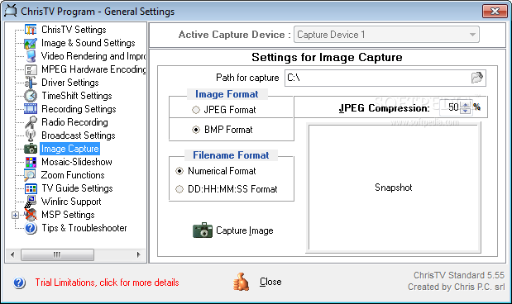The width and height of the screenshot is (512, 304).
Task: Click the Broadcast Settings antenna icon
Action: (x=31, y=135)
